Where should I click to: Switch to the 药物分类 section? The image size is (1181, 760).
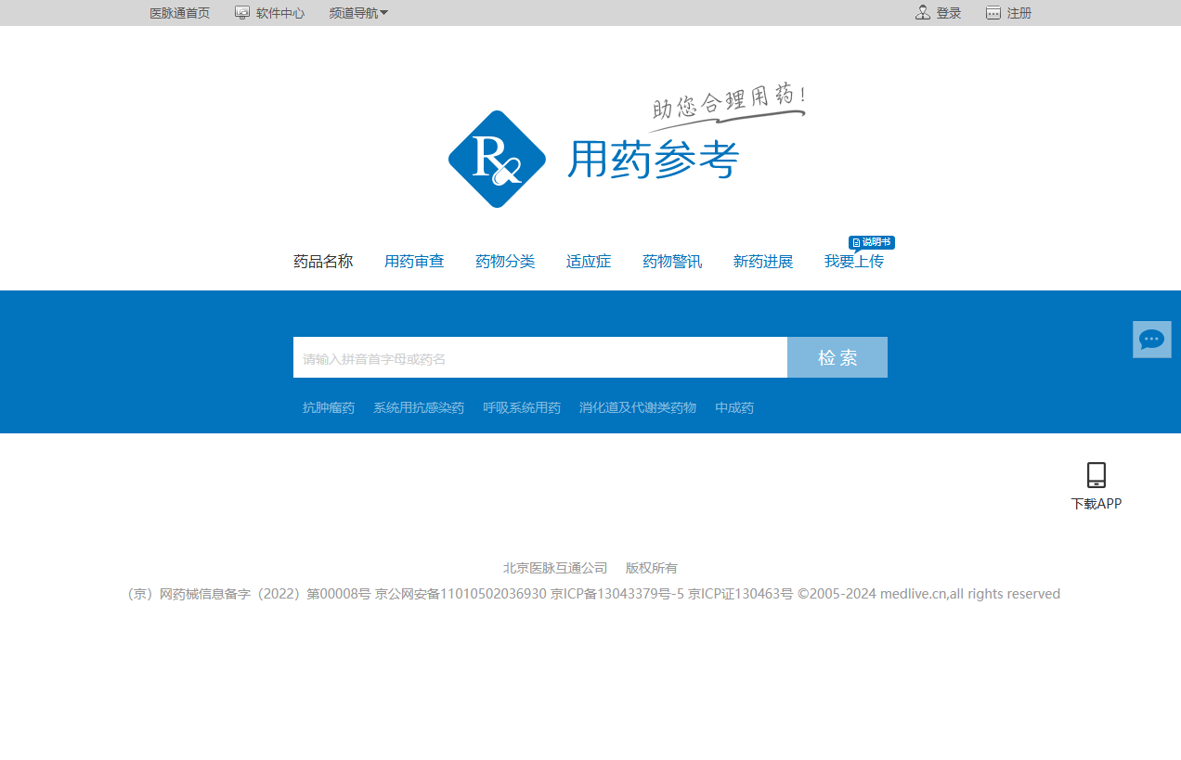(x=505, y=261)
